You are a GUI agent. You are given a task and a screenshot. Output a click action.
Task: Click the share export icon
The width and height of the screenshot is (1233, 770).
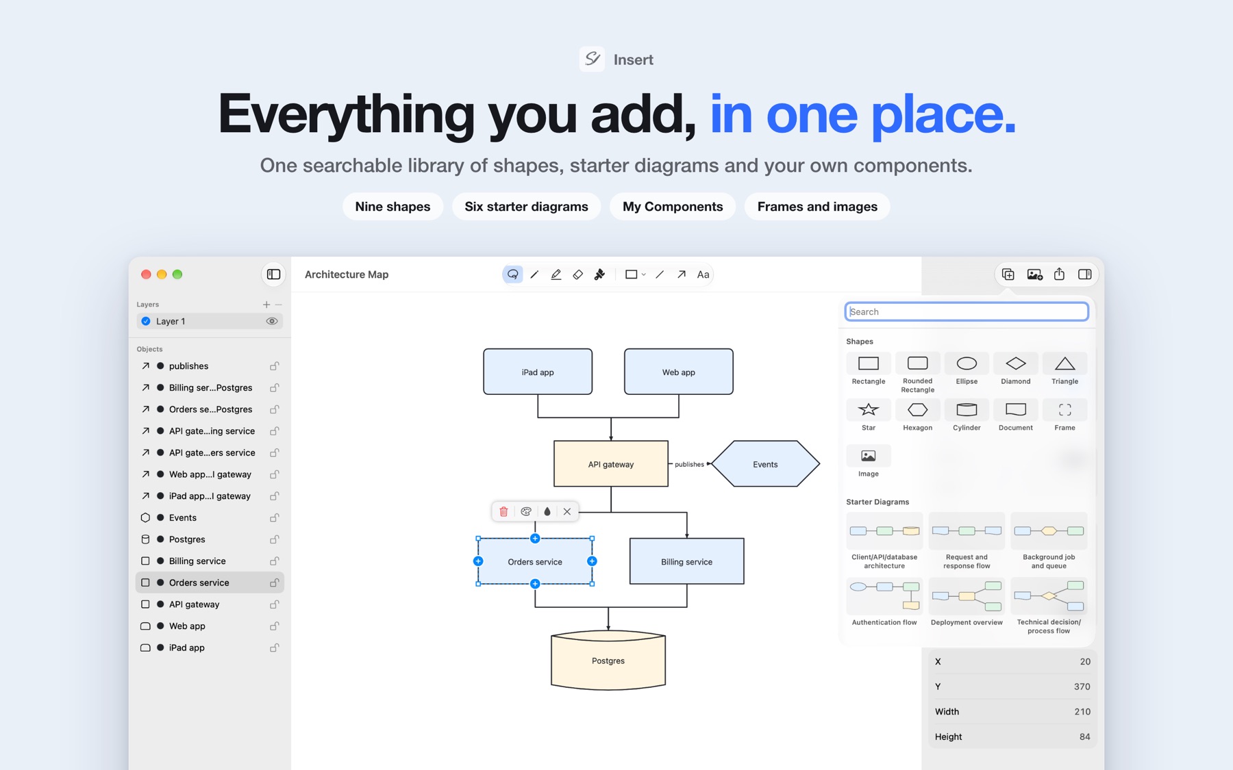point(1060,274)
